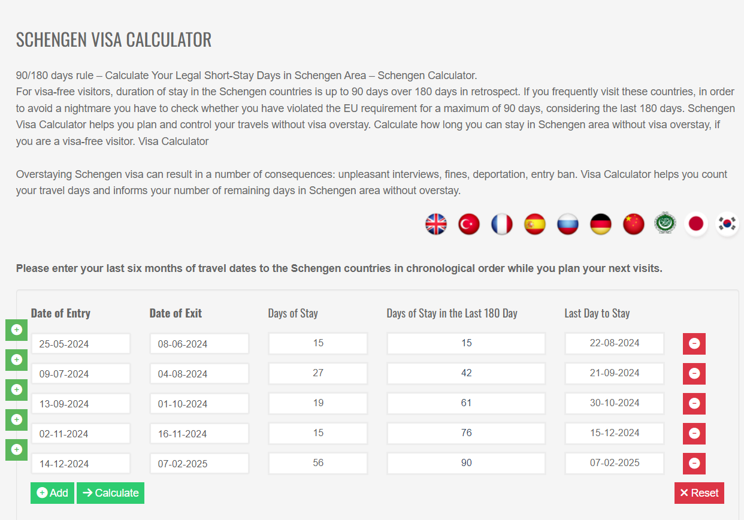Switch language using the UK flag
Screen dimensions: 744x520
click(436, 225)
